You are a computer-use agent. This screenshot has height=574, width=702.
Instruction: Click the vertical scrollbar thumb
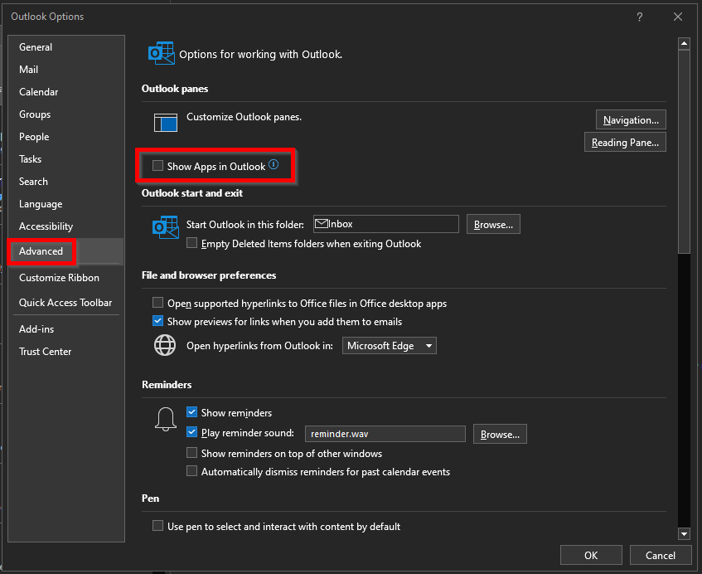[684, 152]
